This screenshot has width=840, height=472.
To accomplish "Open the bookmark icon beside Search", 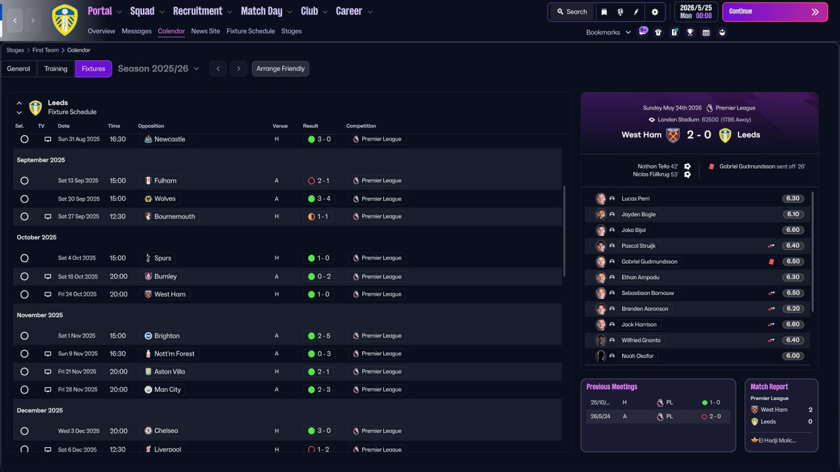I will 604,12.
